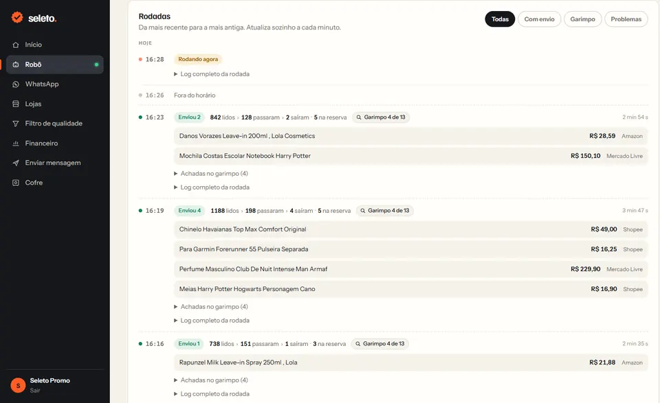Viewport: 660px width, 403px height.
Task: Click the 16:28 round timestamp
Action: click(155, 59)
